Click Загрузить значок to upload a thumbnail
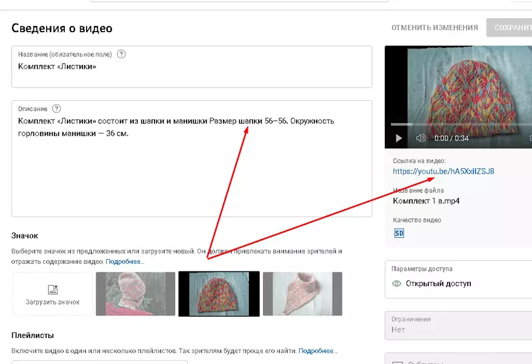Screen dimensions: 532x364 click(x=53, y=294)
